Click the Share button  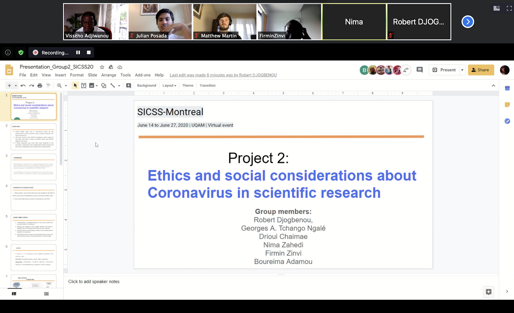tap(481, 70)
